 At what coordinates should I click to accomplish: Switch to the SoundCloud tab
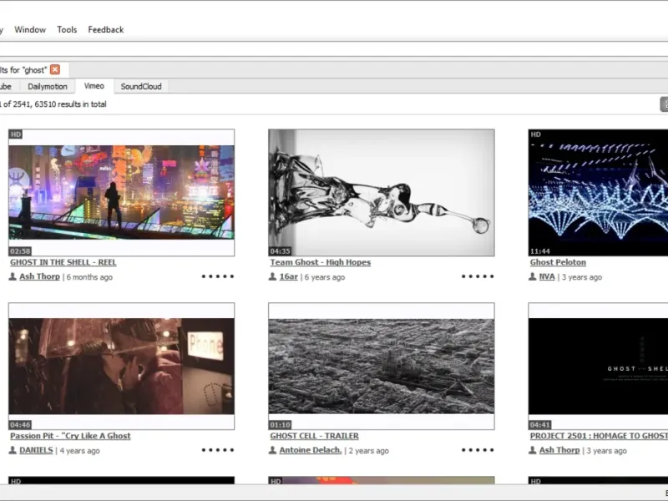click(141, 87)
